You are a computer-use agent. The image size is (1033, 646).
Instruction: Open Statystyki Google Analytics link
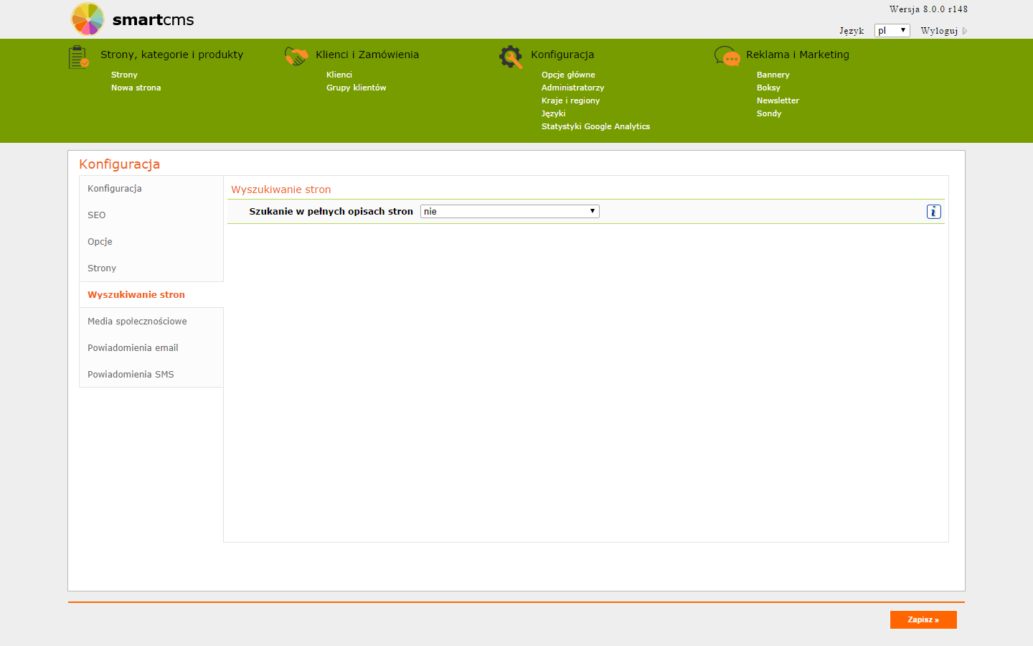(x=595, y=126)
